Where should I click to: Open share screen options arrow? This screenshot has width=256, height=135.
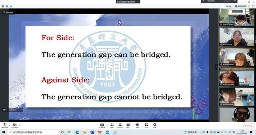coord(107,126)
